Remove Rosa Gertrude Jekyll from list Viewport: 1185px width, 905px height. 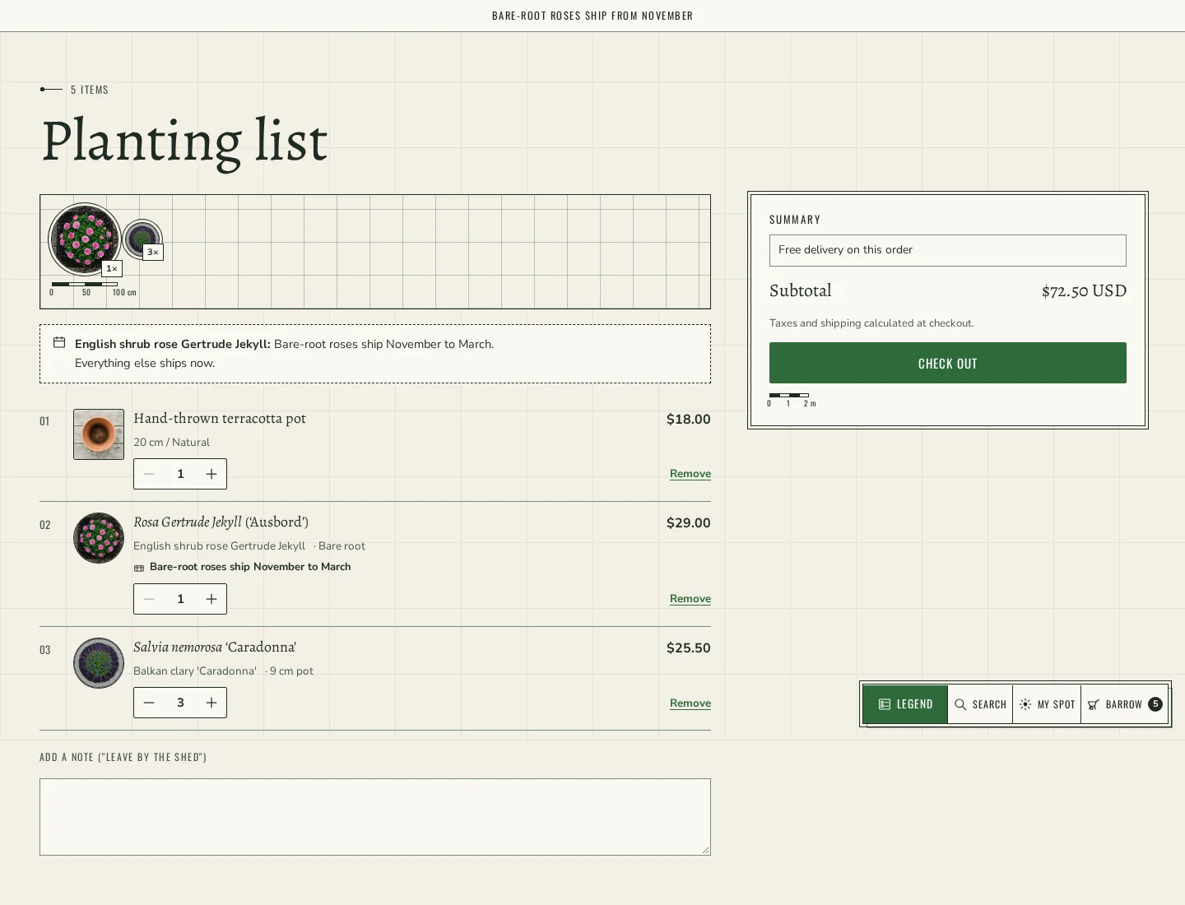[x=690, y=599]
